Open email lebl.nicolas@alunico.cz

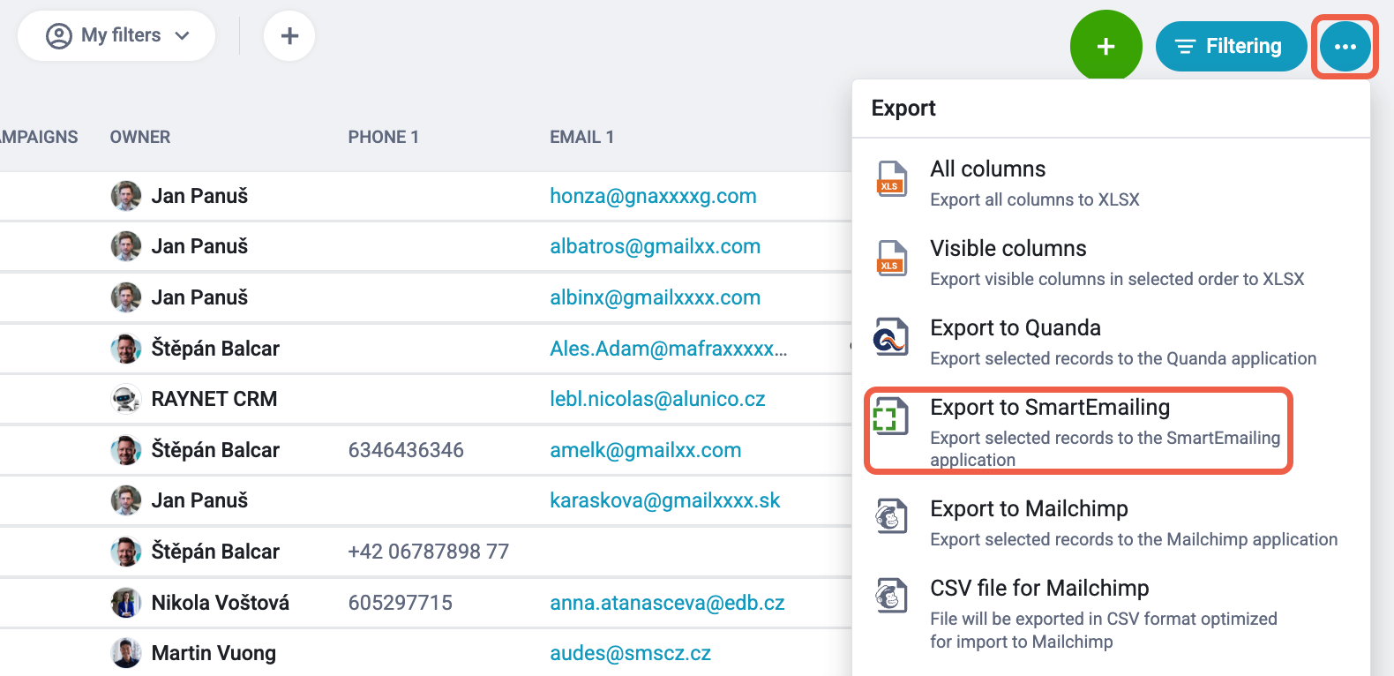(657, 399)
